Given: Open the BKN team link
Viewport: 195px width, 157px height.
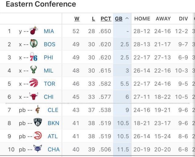Looking at the screenshot, I should coord(53,123).
